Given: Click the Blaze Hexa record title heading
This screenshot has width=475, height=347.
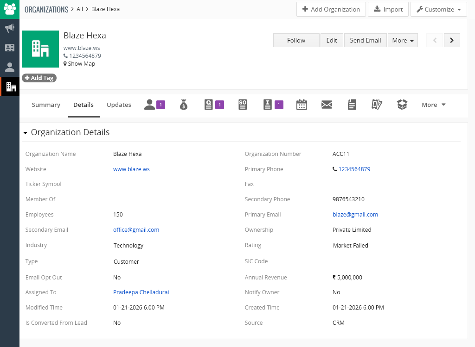Looking at the screenshot, I should point(85,36).
